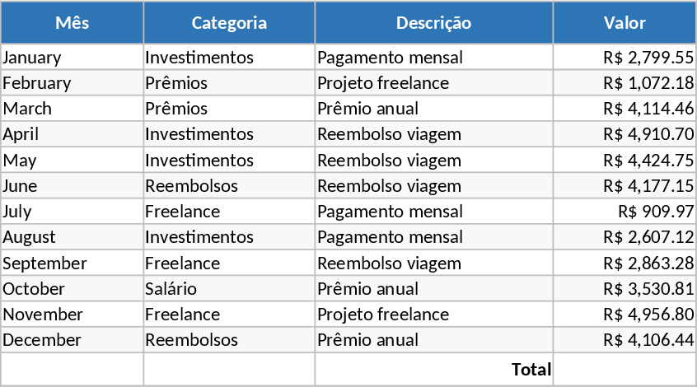Select the Valor header cell
Viewport: 697px width, 387px height.
[624, 23]
